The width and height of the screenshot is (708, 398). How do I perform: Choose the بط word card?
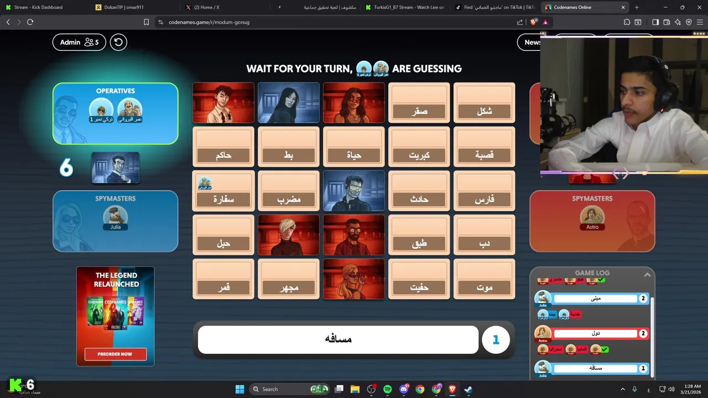pos(289,147)
